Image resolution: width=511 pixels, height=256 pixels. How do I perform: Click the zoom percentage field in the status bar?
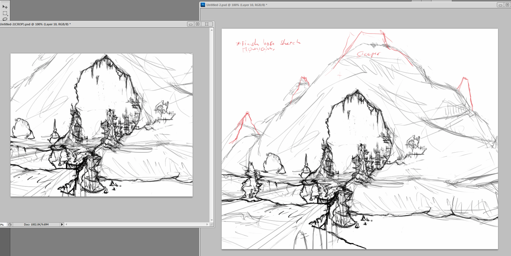tap(2, 225)
